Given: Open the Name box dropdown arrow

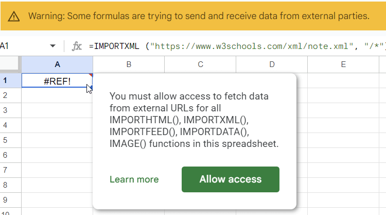Looking at the screenshot, I should [52, 46].
